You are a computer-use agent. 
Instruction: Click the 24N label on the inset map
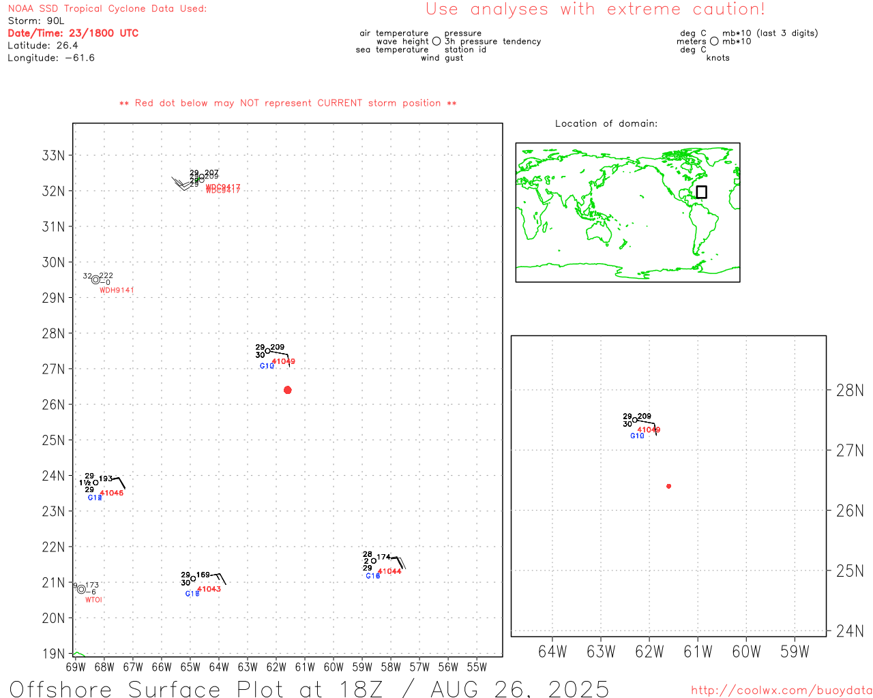pos(850,631)
